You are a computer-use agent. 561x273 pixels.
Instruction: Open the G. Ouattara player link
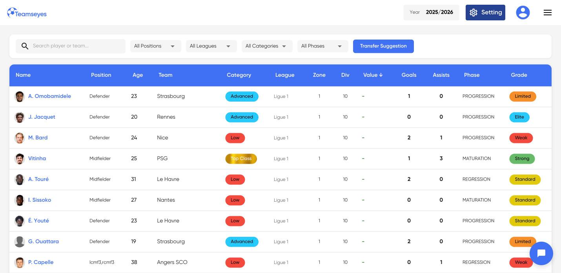click(44, 242)
